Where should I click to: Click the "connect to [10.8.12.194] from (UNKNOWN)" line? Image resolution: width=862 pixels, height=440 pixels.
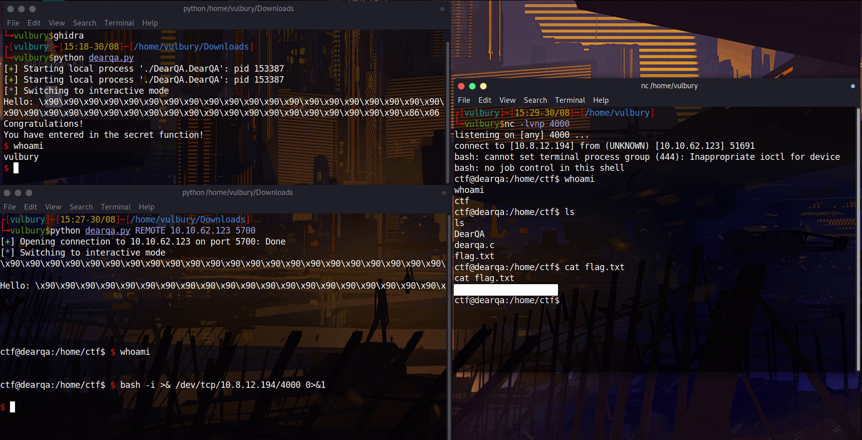pyautogui.click(x=605, y=146)
